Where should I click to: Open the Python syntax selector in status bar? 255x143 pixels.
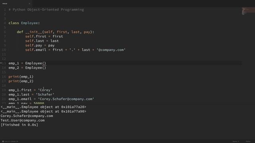[x=248, y=141]
